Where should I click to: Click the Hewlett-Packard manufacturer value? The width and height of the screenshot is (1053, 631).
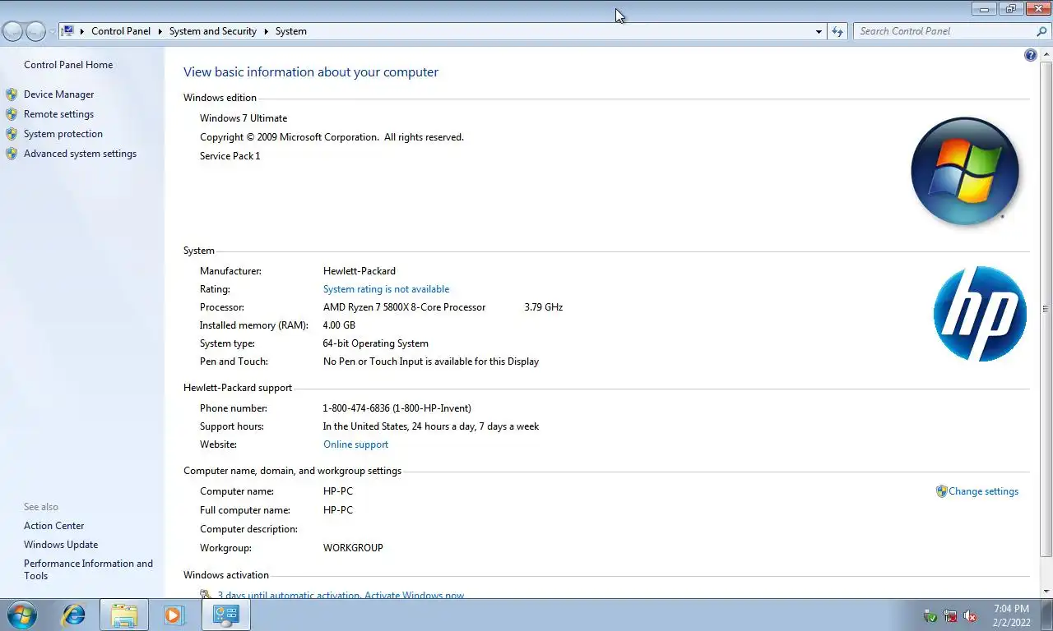point(360,271)
